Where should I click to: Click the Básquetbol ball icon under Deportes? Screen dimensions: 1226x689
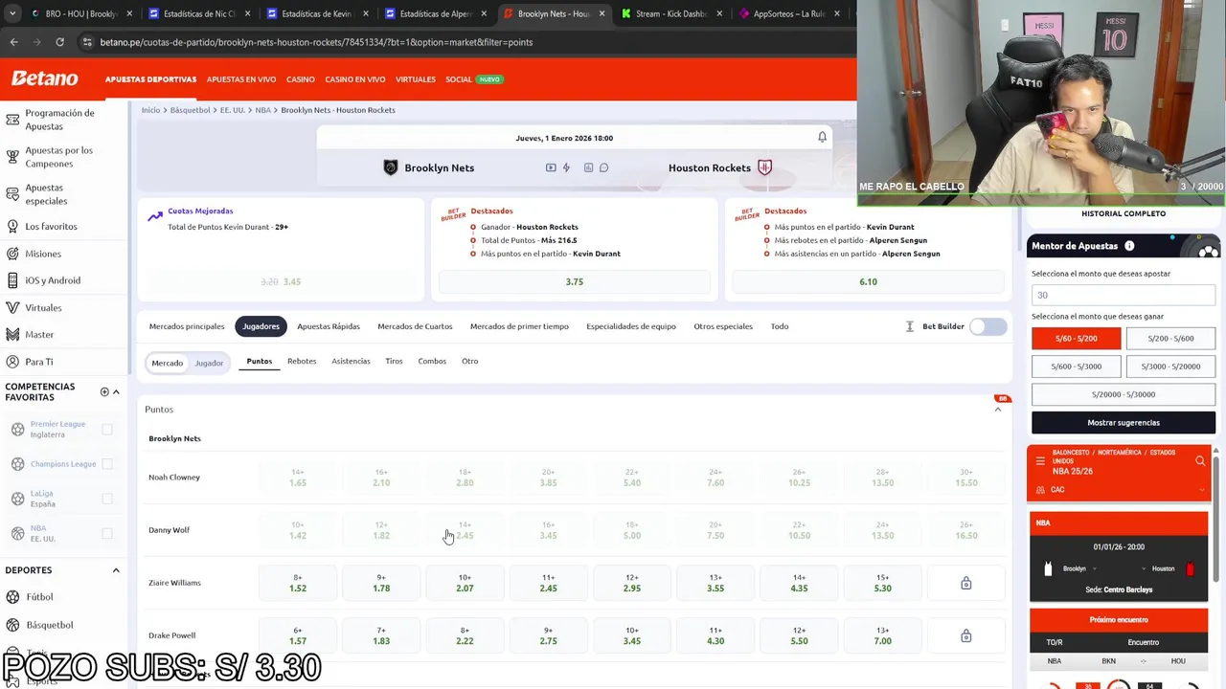click(12, 625)
